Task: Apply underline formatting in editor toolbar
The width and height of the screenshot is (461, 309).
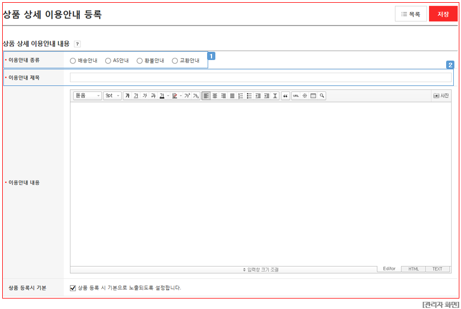Action: (x=136, y=96)
